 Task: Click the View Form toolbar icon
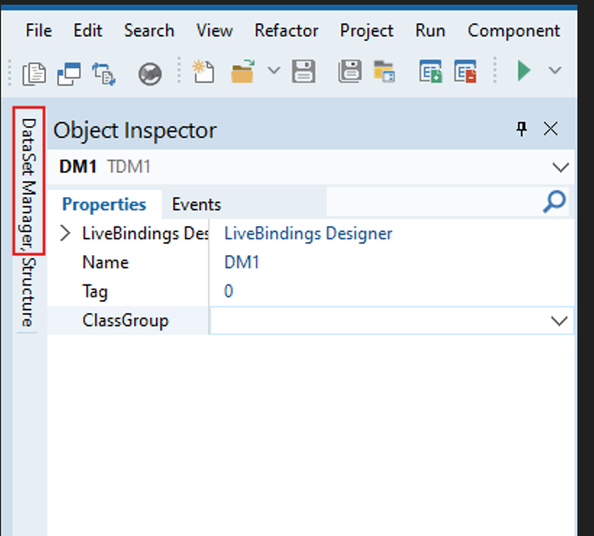coord(69,73)
